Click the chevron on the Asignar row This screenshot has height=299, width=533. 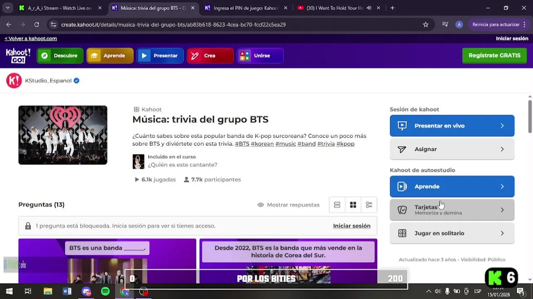pyautogui.click(x=502, y=149)
